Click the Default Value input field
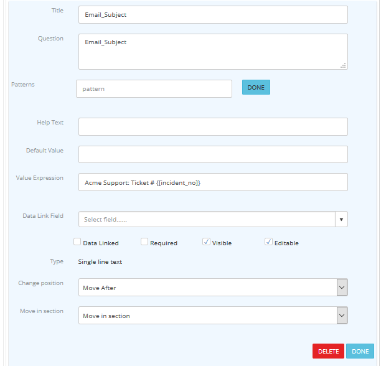This screenshot has width=381, height=366. pyautogui.click(x=213, y=154)
